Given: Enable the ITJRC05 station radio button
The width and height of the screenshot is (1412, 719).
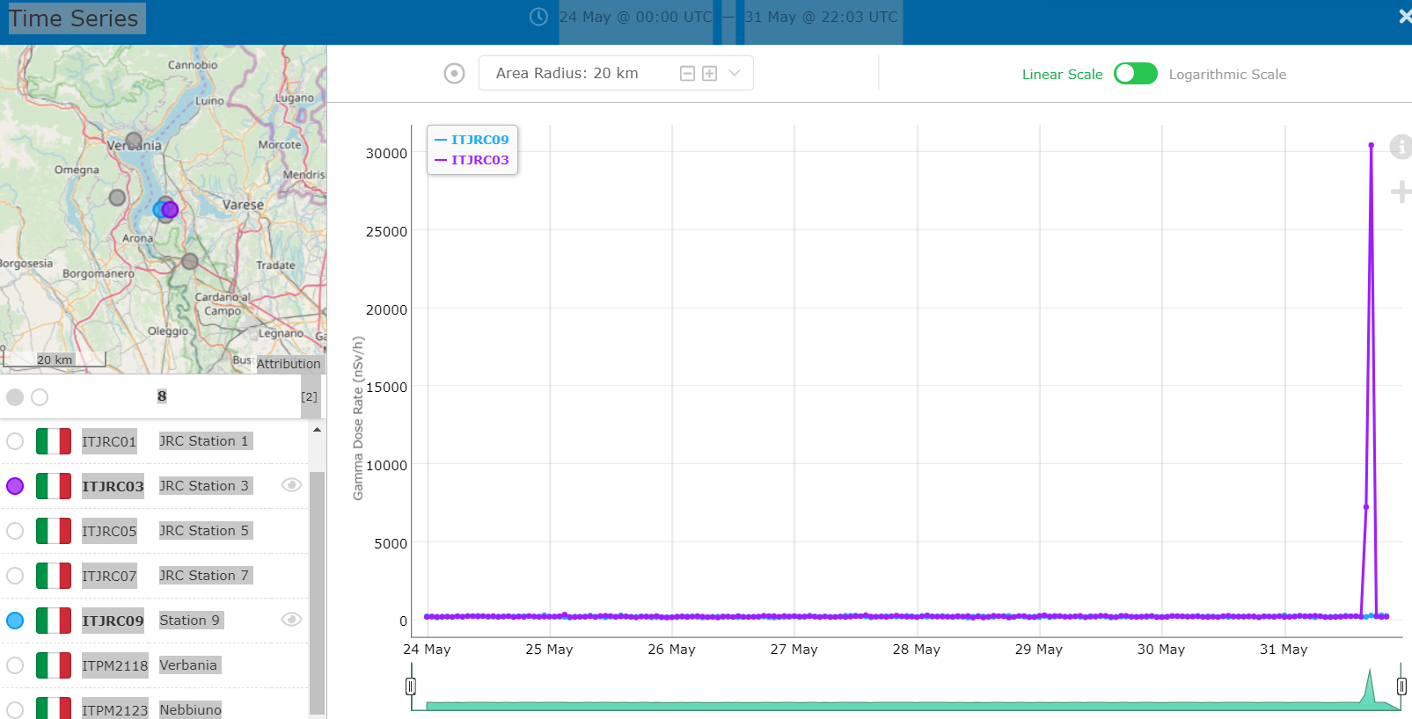Looking at the screenshot, I should [x=15, y=531].
